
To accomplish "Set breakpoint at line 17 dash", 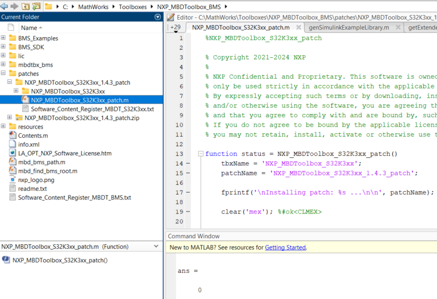I will pos(188,192).
